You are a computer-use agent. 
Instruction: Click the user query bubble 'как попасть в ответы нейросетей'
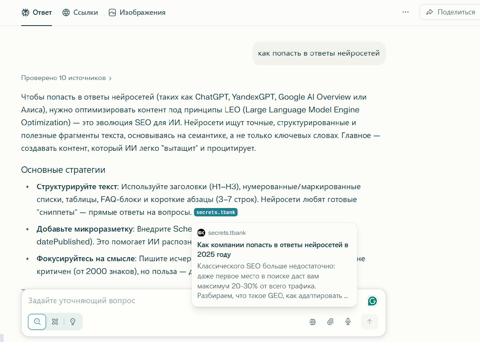coord(319,53)
